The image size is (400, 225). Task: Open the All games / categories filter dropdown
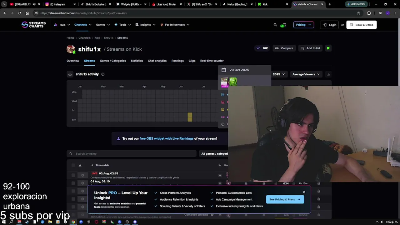214,154
